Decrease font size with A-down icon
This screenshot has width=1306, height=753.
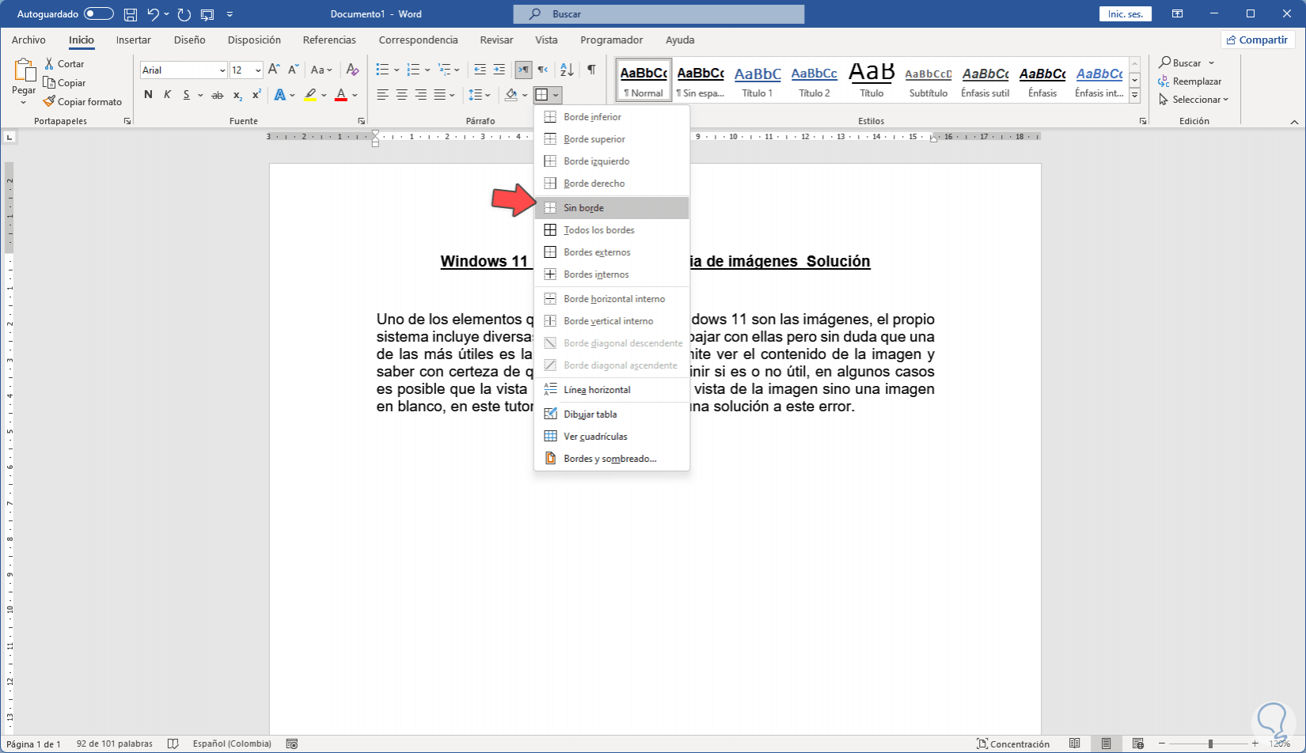pos(293,70)
